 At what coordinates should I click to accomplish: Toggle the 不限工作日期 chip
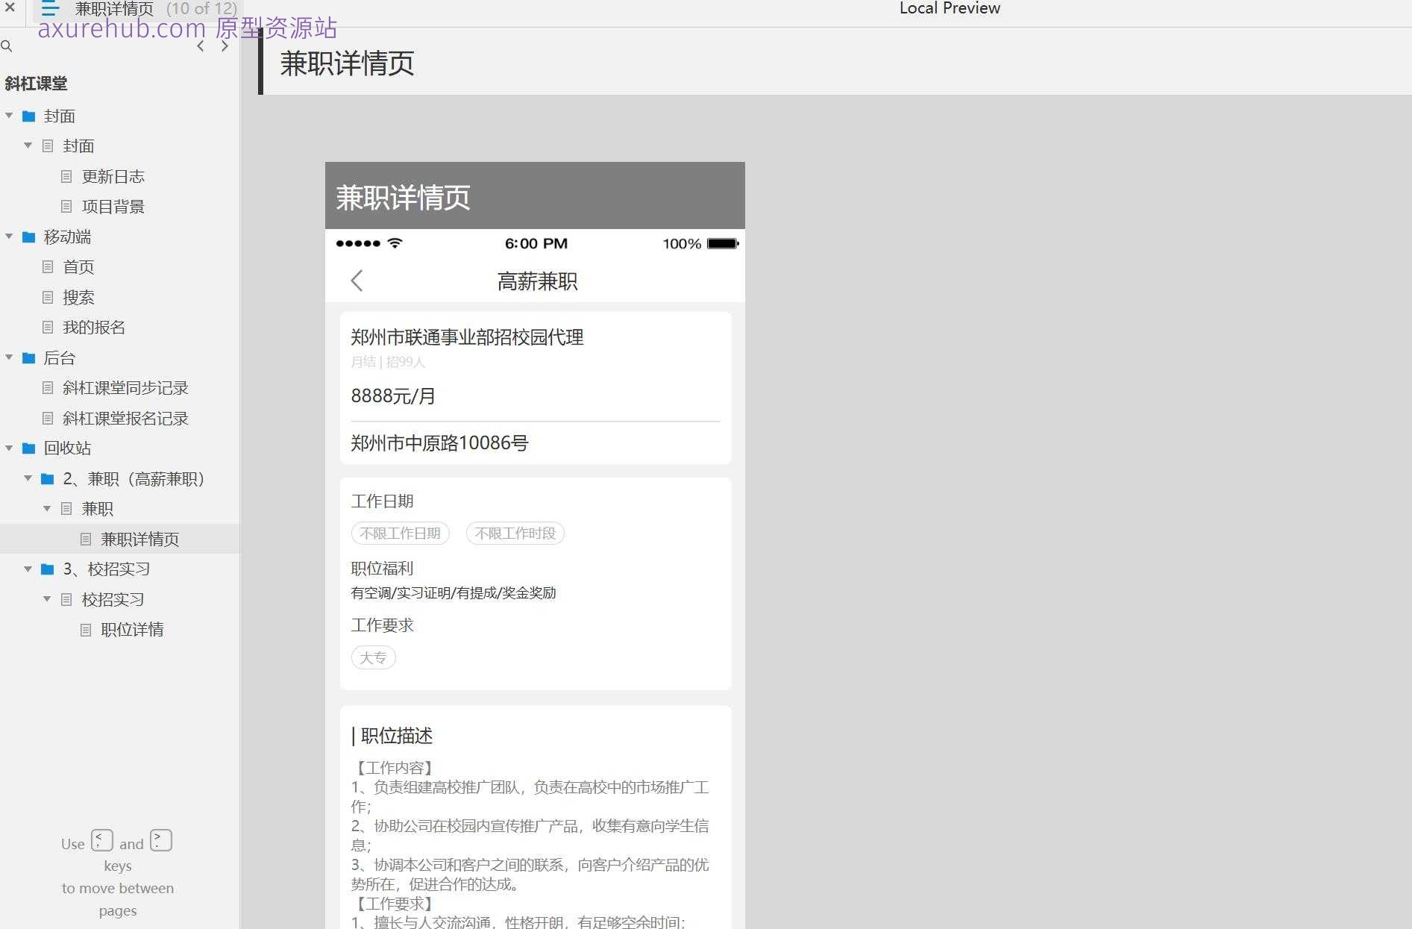400,533
